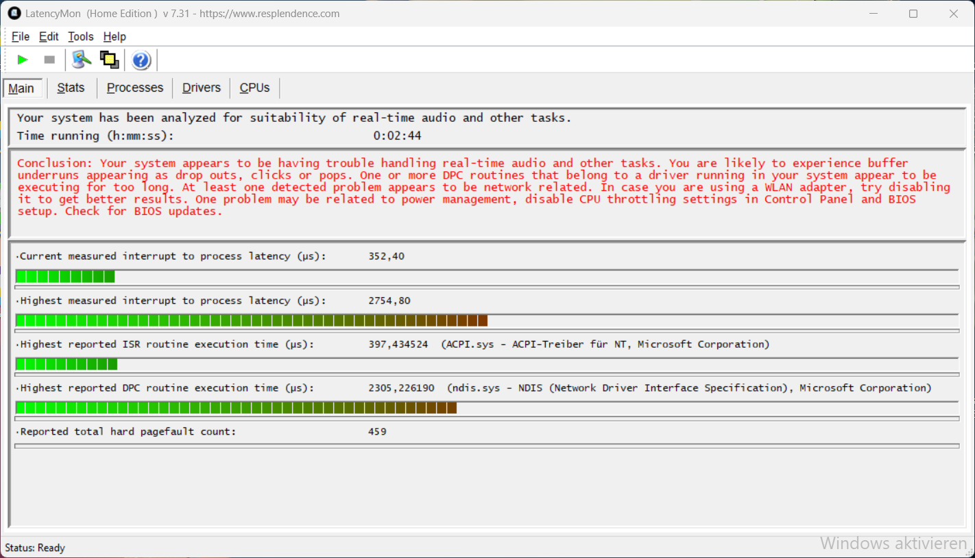Viewport: 975px width, 558px height.
Task: Click the gray stop monitor button
Action: click(49, 60)
